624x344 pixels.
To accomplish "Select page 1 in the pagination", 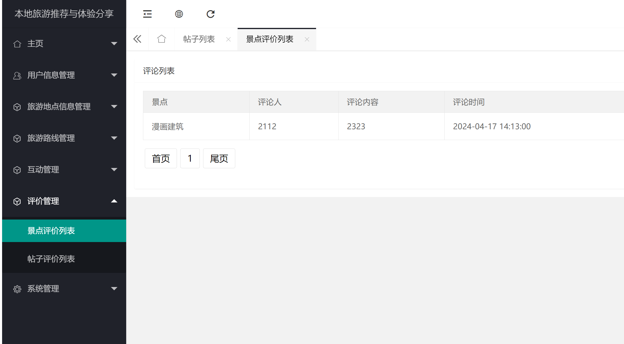I will (190, 158).
